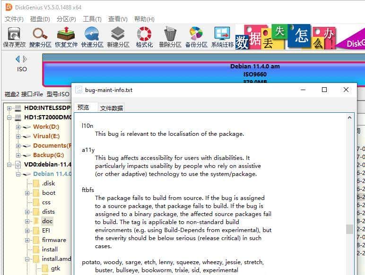The height and width of the screenshot is (275, 365).
Task: Click the firmware folder icon
Action: pyautogui.click(x=36, y=240)
